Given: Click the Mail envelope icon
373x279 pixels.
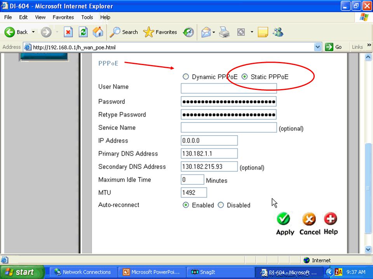Looking at the screenshot, I should coord(206,32).
